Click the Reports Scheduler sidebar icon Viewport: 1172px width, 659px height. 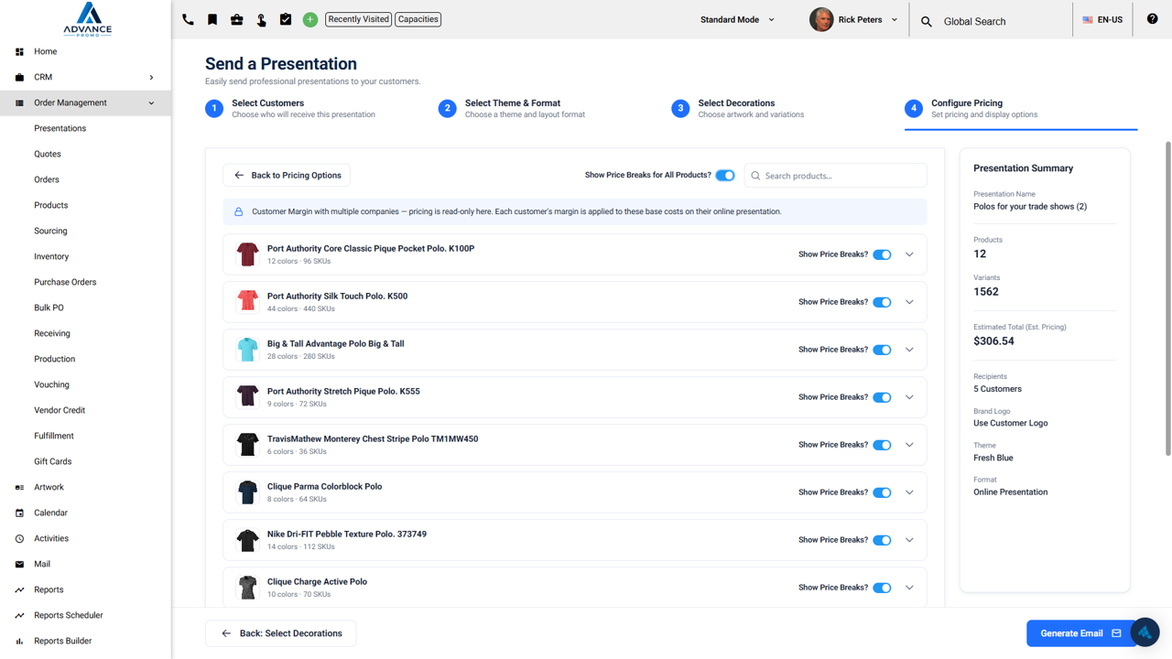coord(19,615)
